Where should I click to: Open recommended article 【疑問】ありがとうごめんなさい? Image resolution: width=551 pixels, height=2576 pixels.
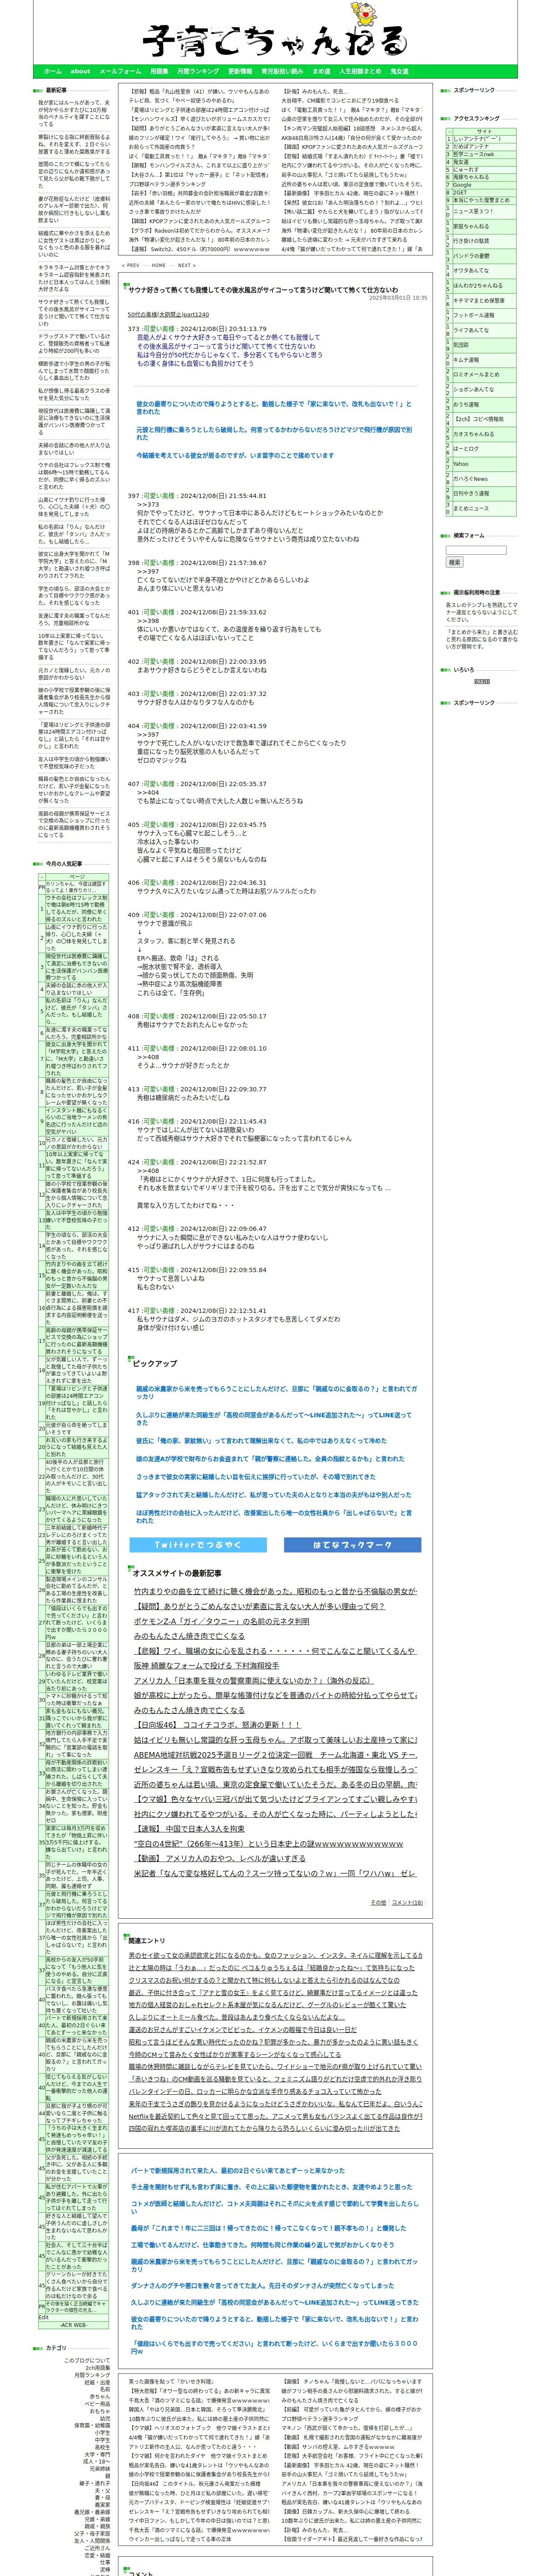tap(259, 1606)
